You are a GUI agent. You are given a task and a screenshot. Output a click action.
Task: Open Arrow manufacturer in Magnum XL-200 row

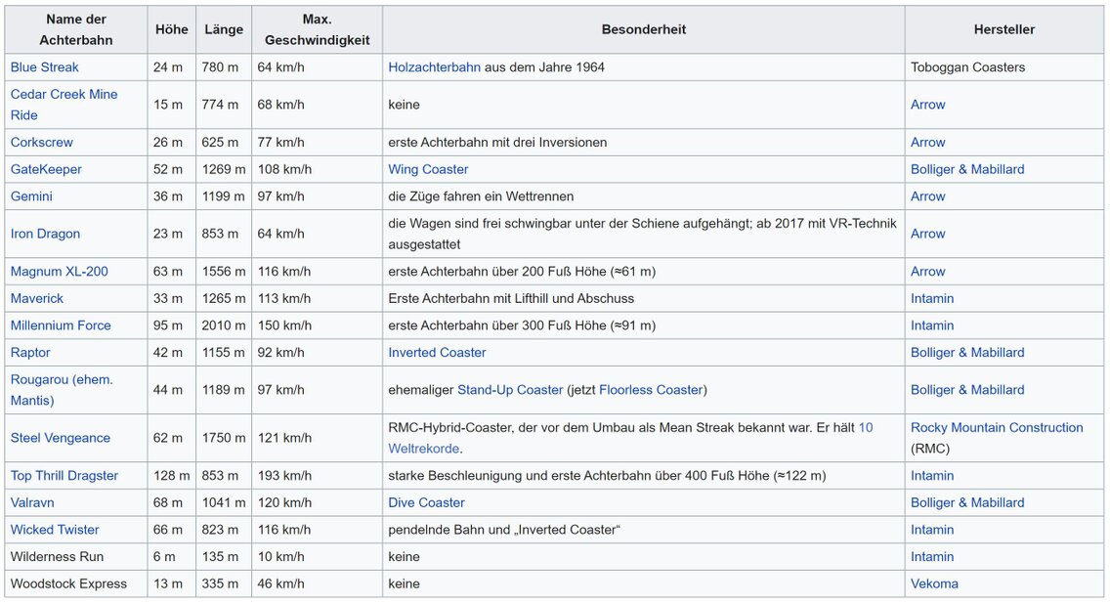click(x=928, y=271)
